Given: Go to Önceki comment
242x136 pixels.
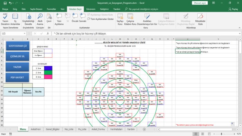Looking at the screenshot, I should 75,18.
